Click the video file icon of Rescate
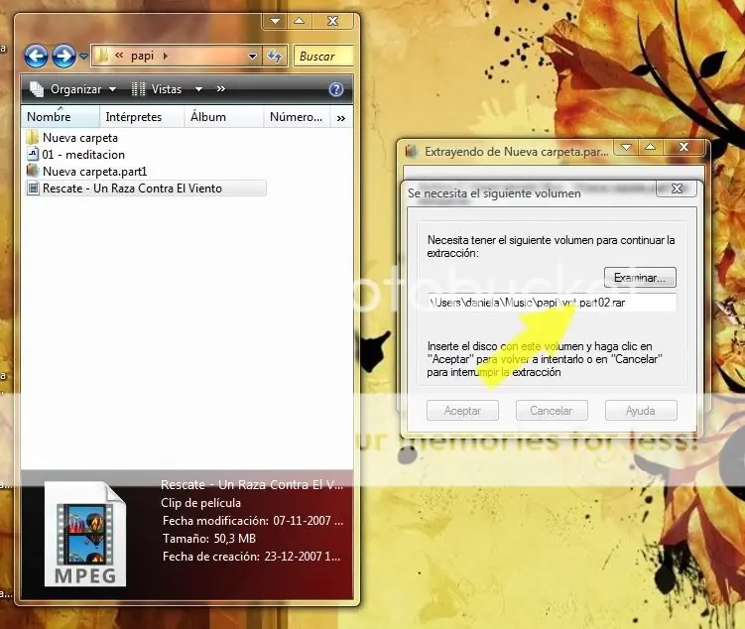Viewport: 745px width, 629px height. (x=33, y=189)
